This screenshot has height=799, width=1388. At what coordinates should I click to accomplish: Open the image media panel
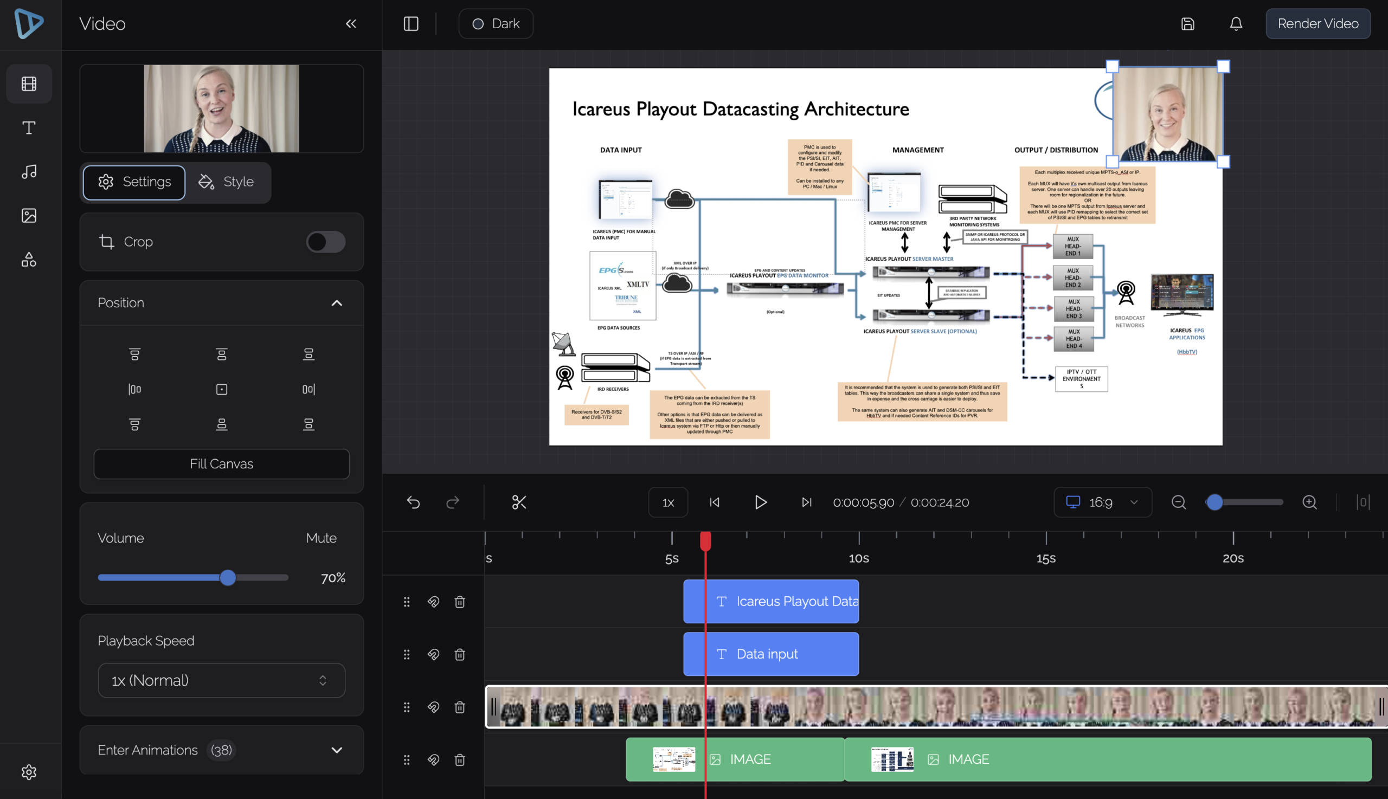pos(29,215)
